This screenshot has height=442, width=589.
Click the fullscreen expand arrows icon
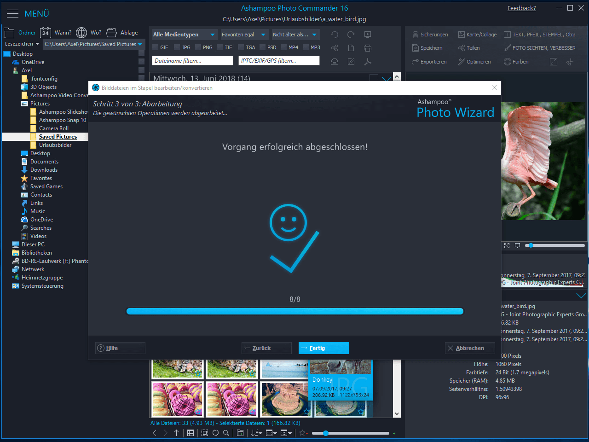554,62
